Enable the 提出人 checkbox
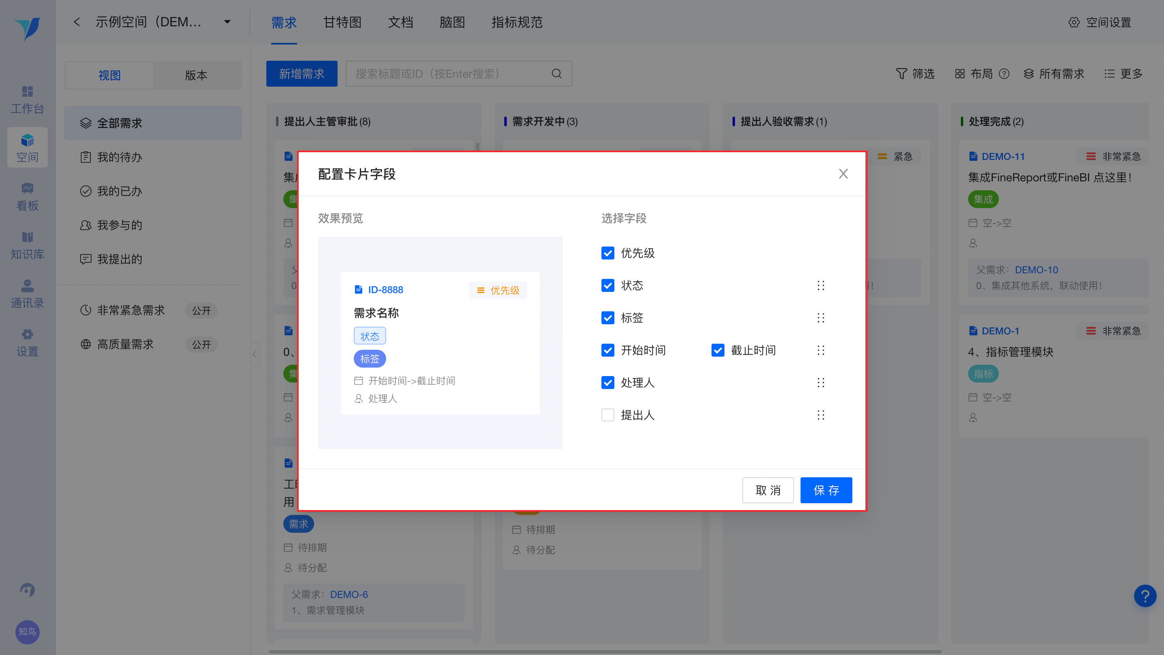This screenshot has width=1164, height=655. pyautogui.click(x=608, y=415)
